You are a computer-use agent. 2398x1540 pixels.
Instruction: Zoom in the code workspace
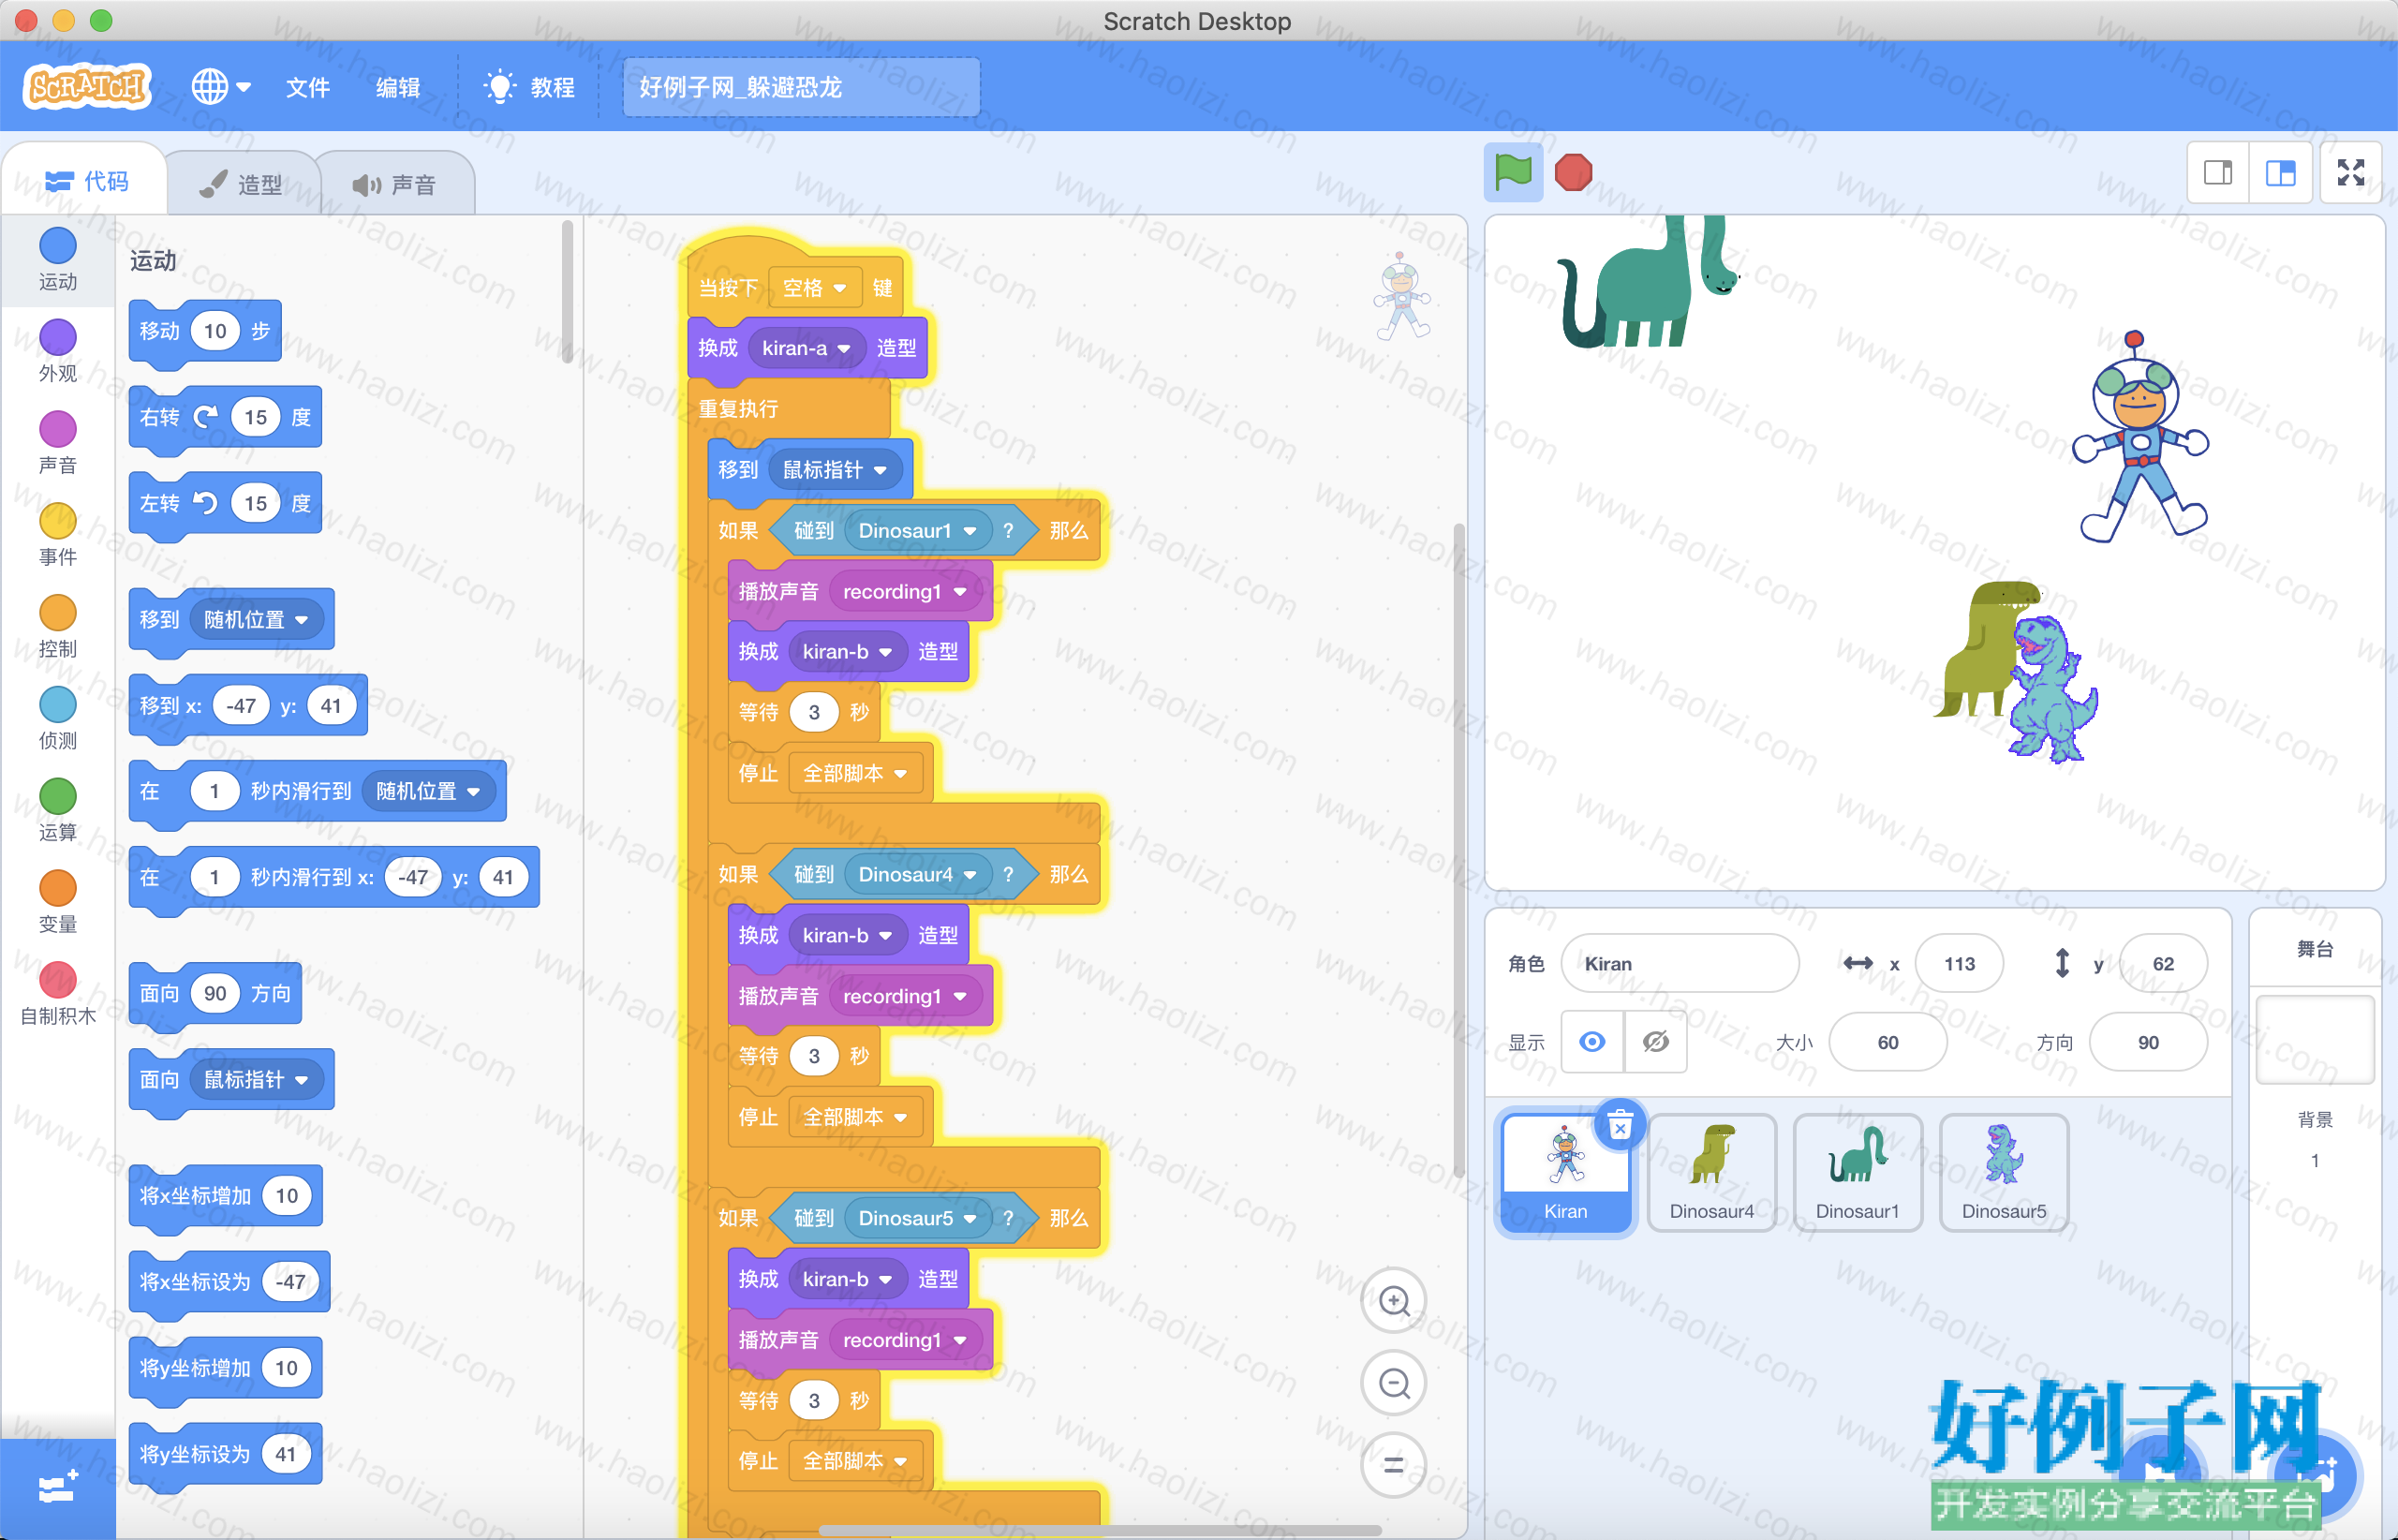point(1393,1300)
